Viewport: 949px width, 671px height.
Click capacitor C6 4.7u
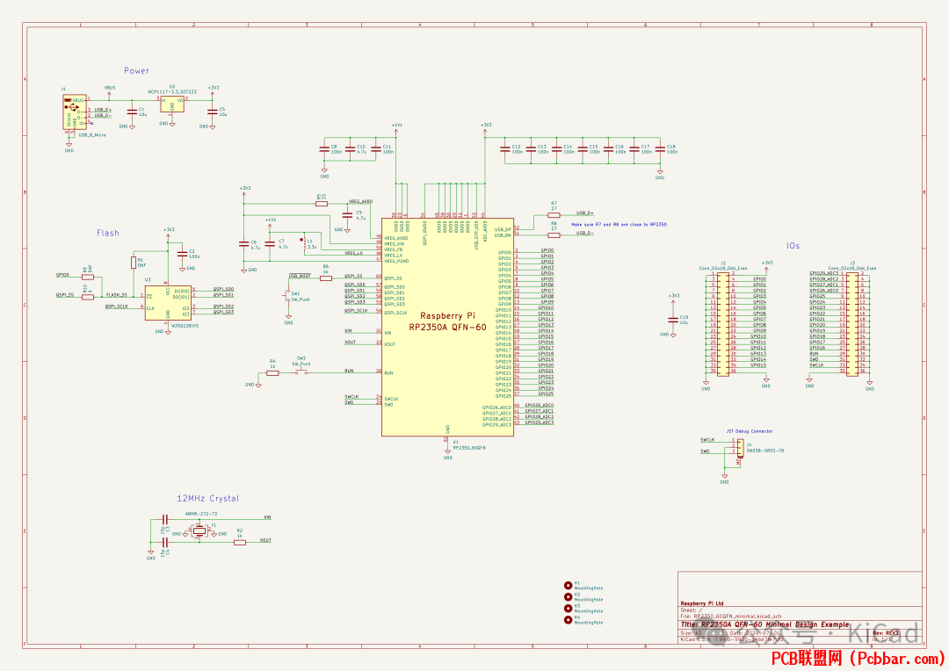pos(244,244)
